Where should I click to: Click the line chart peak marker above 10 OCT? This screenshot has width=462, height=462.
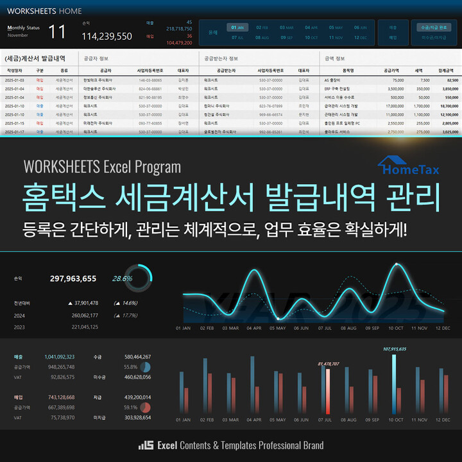tap(397, 264)
